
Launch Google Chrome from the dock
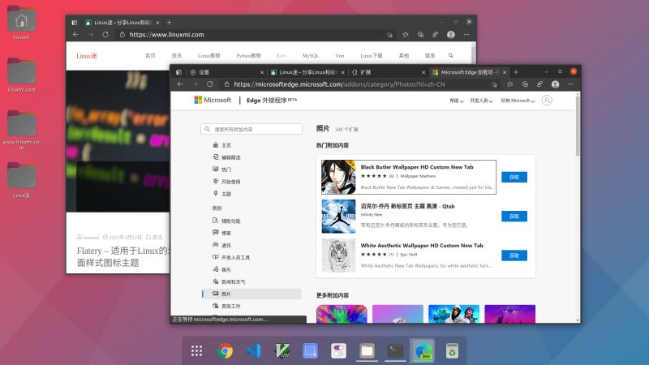tap(225, 351)
